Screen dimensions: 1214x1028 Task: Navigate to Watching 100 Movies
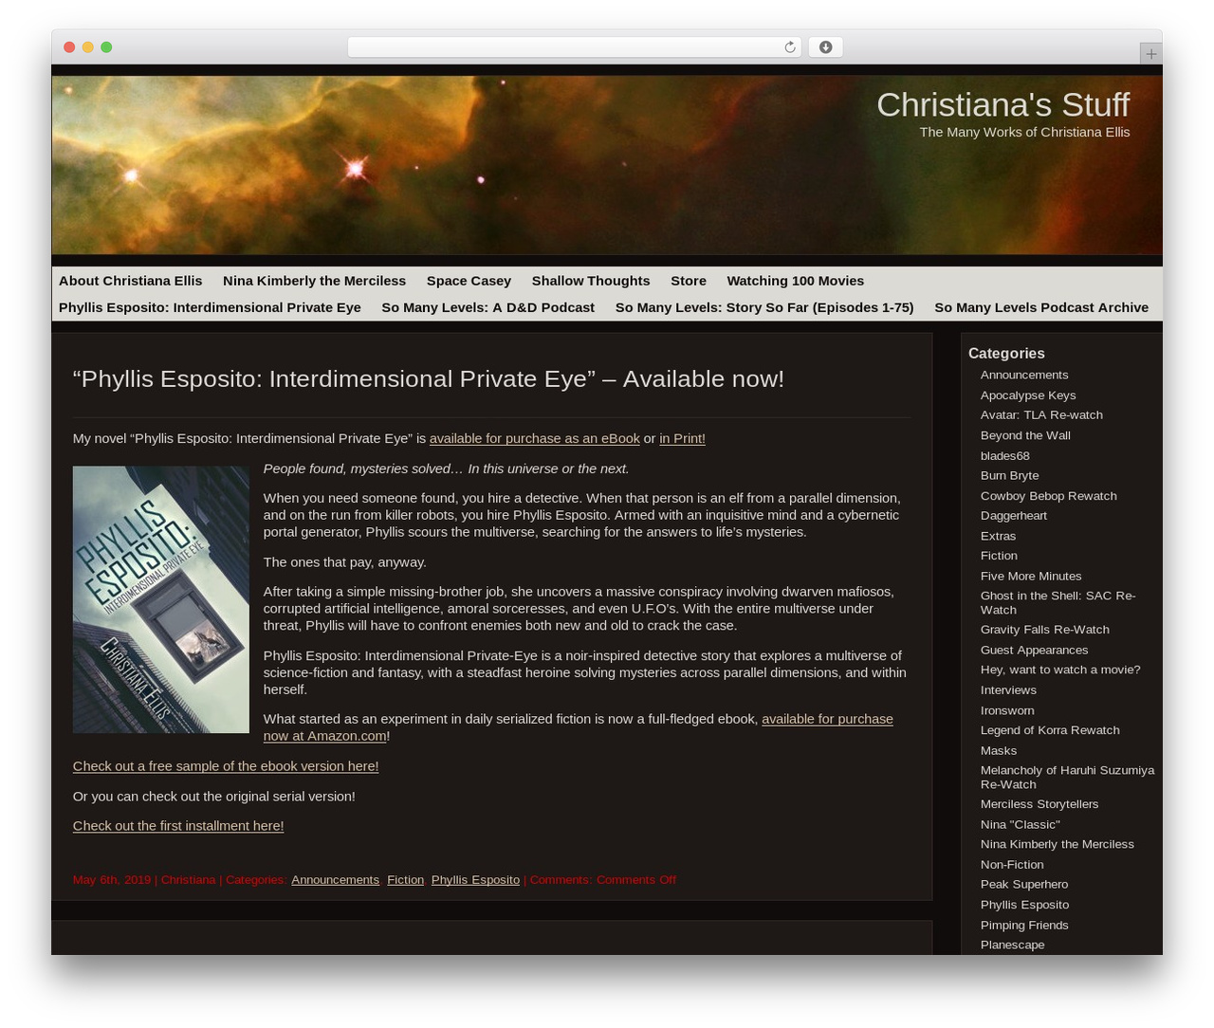click(x=796, y=281)
